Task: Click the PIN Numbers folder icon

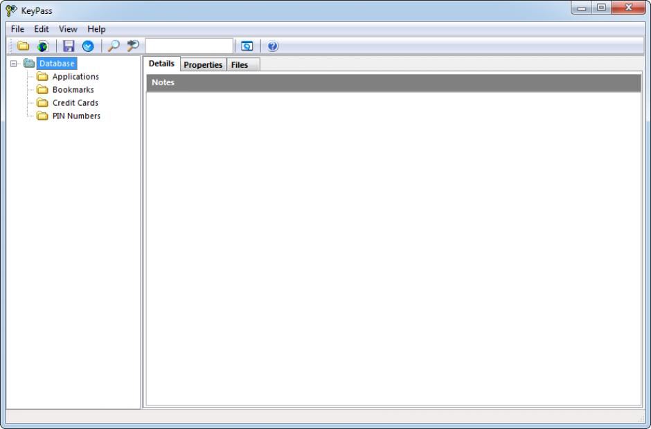Action: click(x=42, y=116)
